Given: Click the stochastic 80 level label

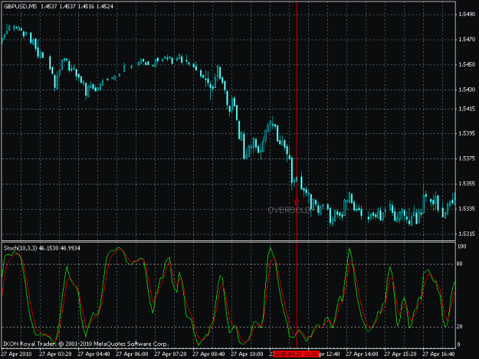Looking at the screenshot, I should (460, 264).
